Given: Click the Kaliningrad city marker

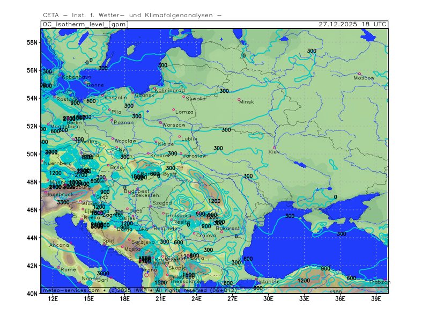Looking at the screenshot, I should pyautogui.click(x=155, y=89).
